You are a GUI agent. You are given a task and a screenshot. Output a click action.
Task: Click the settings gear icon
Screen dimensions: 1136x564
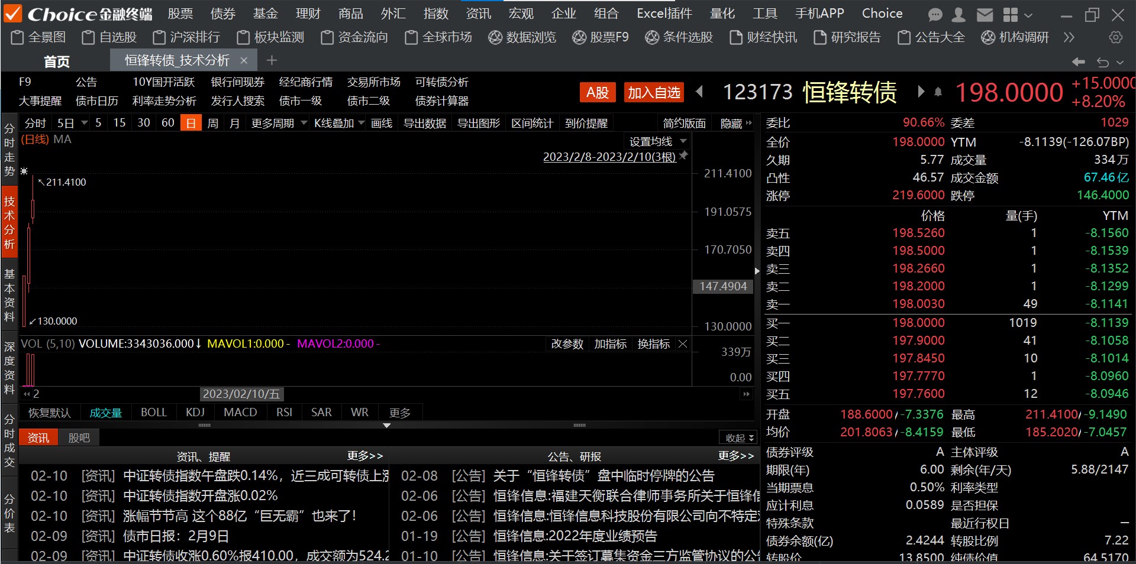coord(1115,38)
